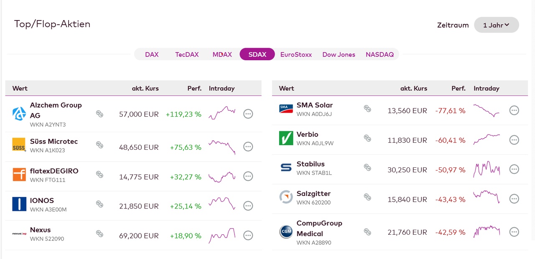Click the IONOS logo
Viewport: 535px width, 259px height.
coord(19,204)
